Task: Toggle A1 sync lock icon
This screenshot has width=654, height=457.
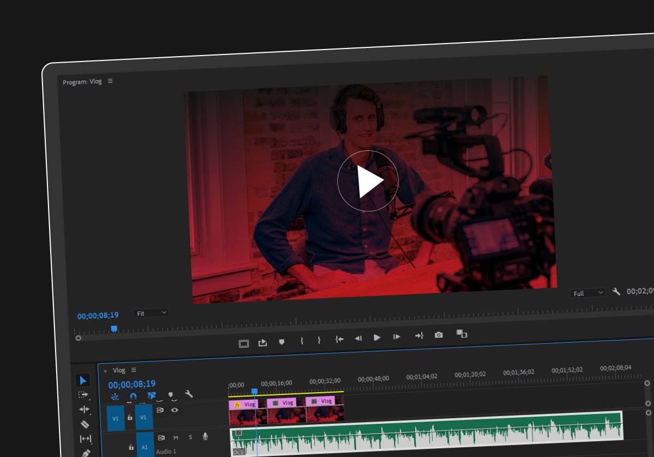Action: [161, 437]
